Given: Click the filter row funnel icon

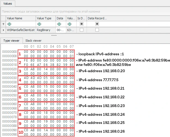Looking at the screenshot, I should tap(3, 24).
